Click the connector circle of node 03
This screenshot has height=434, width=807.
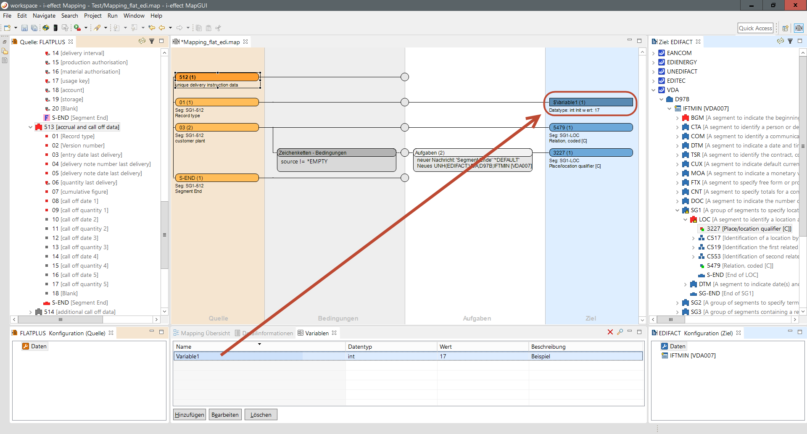pos(405,127)
